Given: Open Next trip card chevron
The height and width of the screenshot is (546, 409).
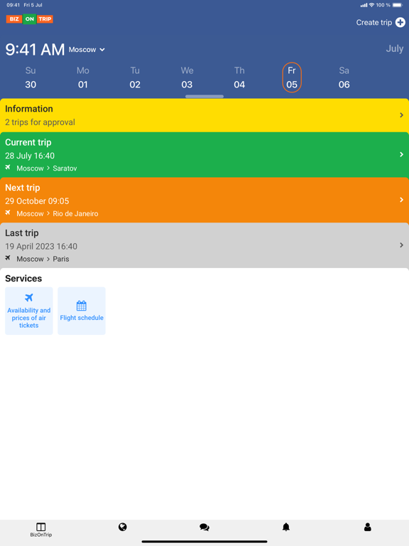Looking at the screenshot, I should pyautogui.click(x=401, y=200).
